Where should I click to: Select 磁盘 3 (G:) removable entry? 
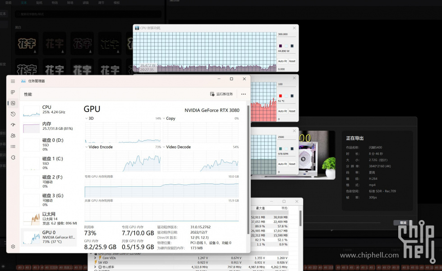click(x=49, y=200)
